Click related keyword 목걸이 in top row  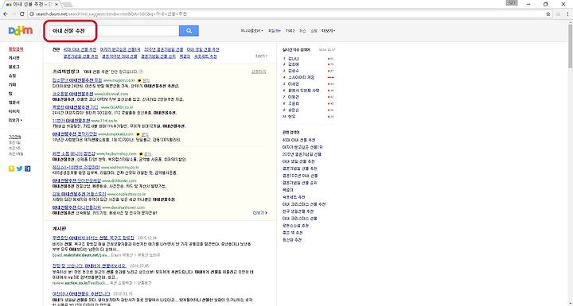(185, 56)
